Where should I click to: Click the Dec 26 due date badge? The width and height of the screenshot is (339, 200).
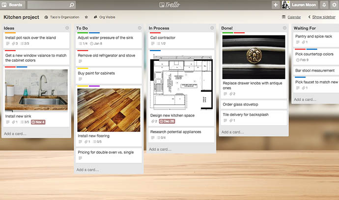167,121
